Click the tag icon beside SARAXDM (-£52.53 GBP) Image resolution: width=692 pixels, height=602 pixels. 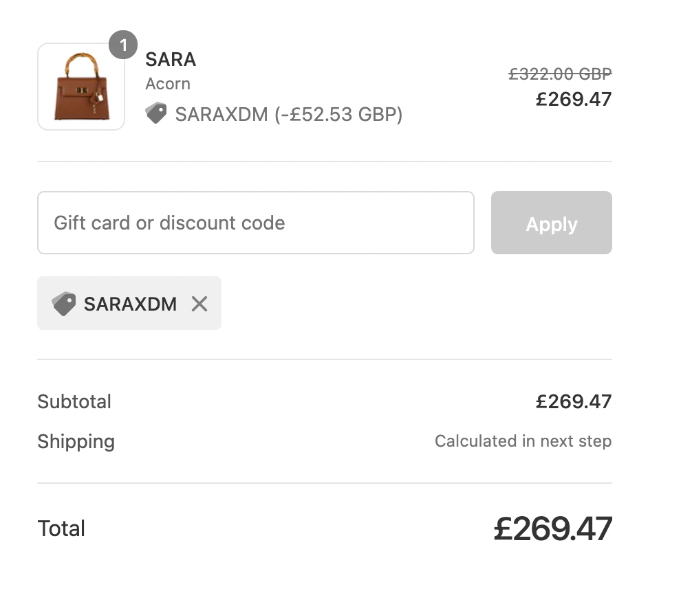click(x=156, y=113)
